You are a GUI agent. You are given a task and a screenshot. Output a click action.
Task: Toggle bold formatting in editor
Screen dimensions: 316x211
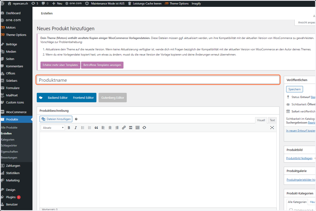click(69, 128)
